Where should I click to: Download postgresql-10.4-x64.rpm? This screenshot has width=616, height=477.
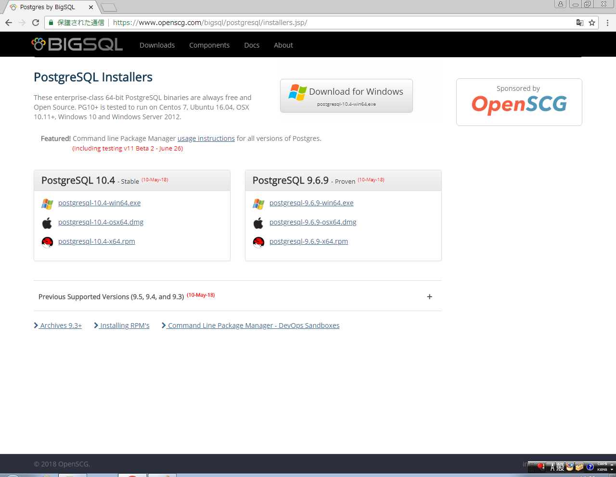(x=97, y=241)
